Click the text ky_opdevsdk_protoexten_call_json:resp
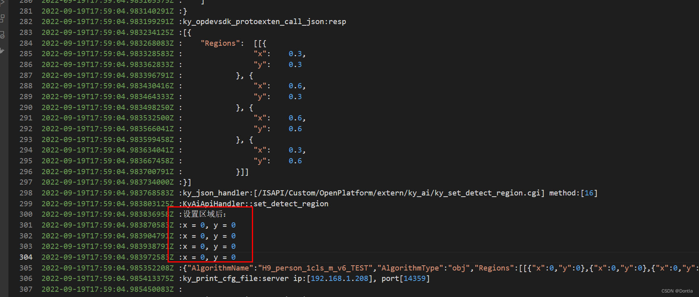 [264, 22]
